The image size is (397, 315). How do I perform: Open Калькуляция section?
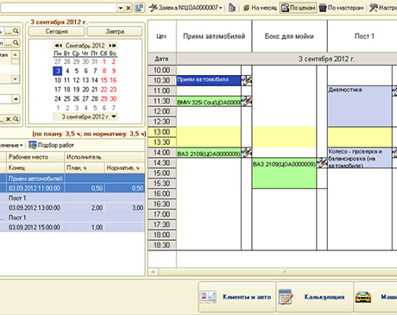[x=314, y=297]
